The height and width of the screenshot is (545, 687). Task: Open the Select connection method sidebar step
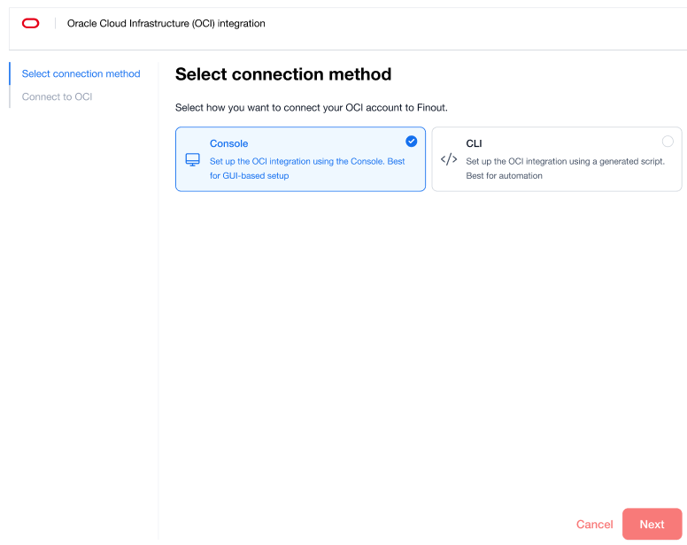coord(81,74)
